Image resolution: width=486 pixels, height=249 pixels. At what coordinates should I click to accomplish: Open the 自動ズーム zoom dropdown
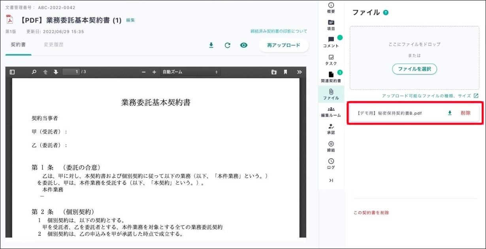[190, 72]
